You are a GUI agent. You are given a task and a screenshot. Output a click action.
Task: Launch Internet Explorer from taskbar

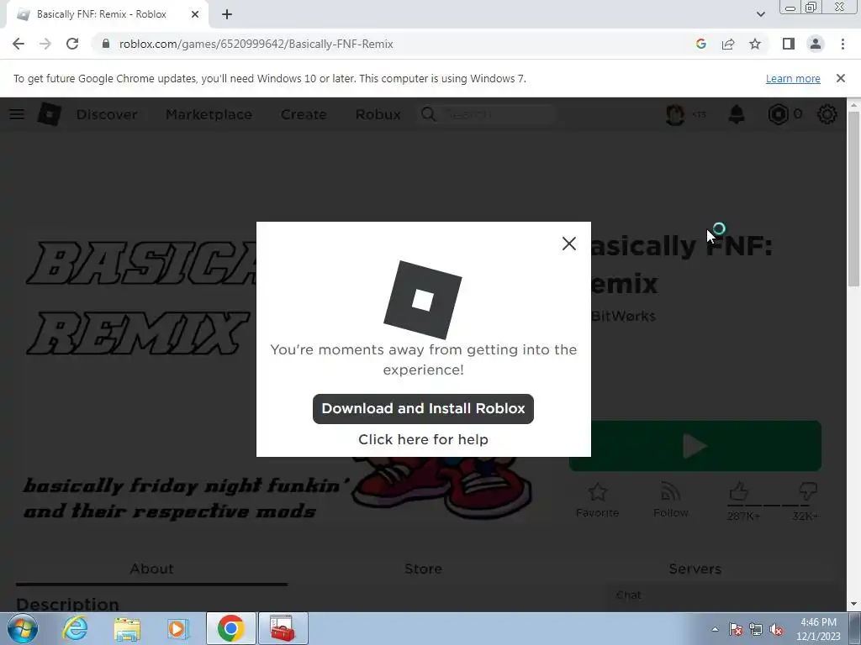click(75, 628)
